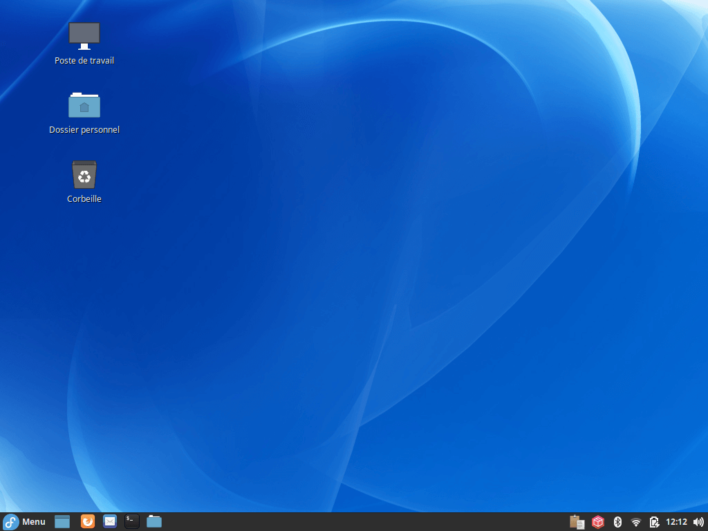708x531 pixels.
Task: Click the Show Desktop panel icon
Action: (62, 521)
